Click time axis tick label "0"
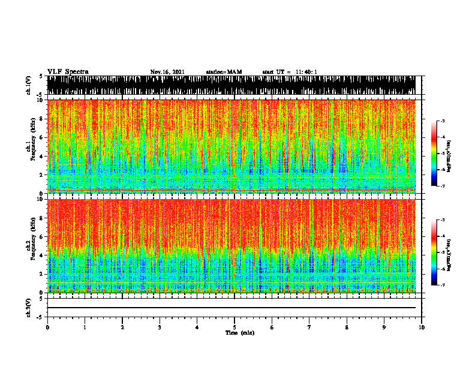Screen dimensions: 475x367 (47, 327)
